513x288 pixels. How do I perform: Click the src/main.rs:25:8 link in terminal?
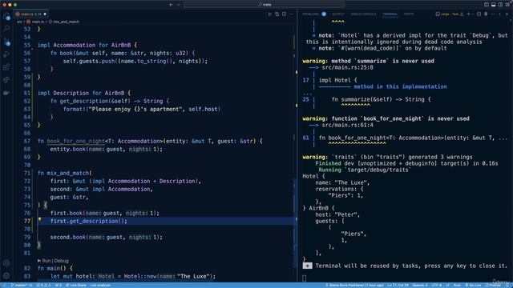(x=347, y=67)
